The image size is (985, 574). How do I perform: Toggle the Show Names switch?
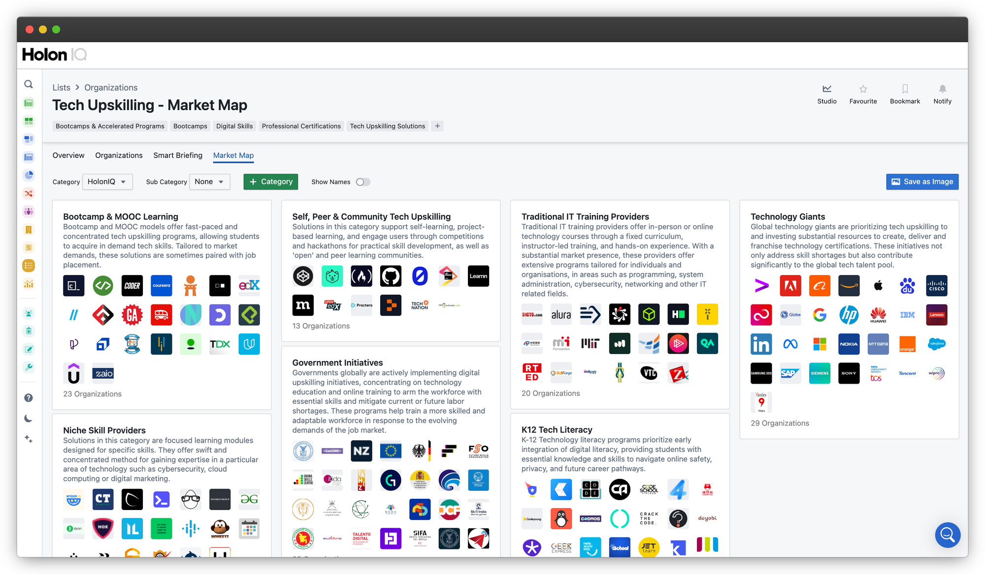click(x=363, y=182)
